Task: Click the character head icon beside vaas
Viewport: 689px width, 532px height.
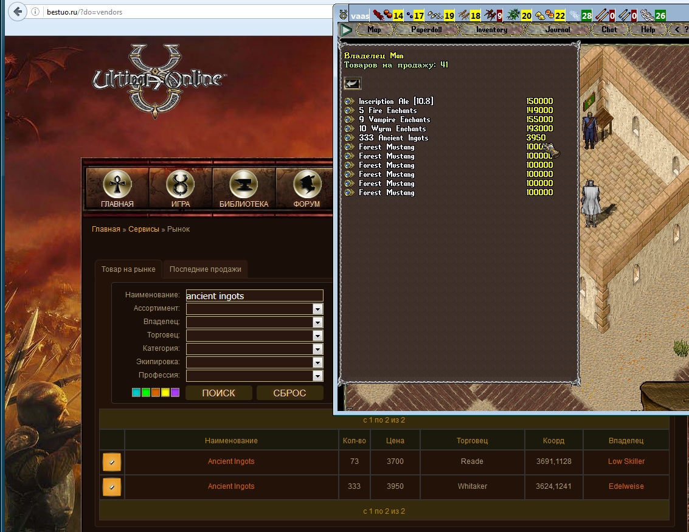Action: coord(344,15)
